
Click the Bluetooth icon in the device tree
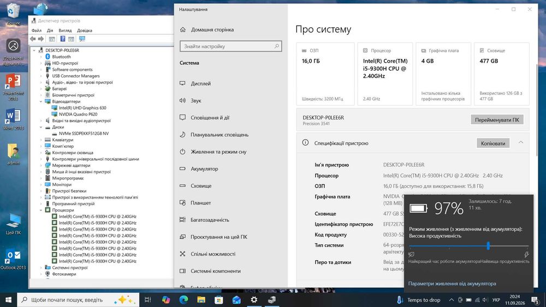pos(48,57)
